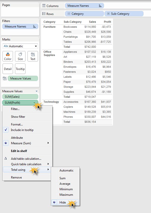
Task: Select Automatic in Total using submenu
Action: point(66,170)
